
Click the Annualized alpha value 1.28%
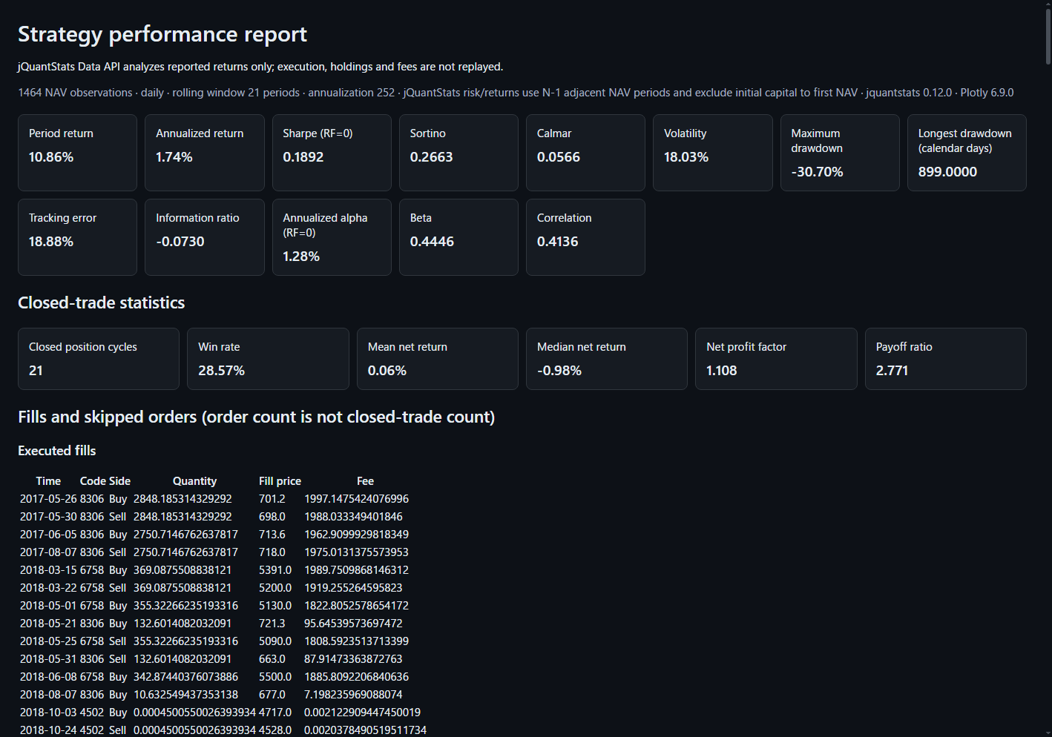coord(301,257)
